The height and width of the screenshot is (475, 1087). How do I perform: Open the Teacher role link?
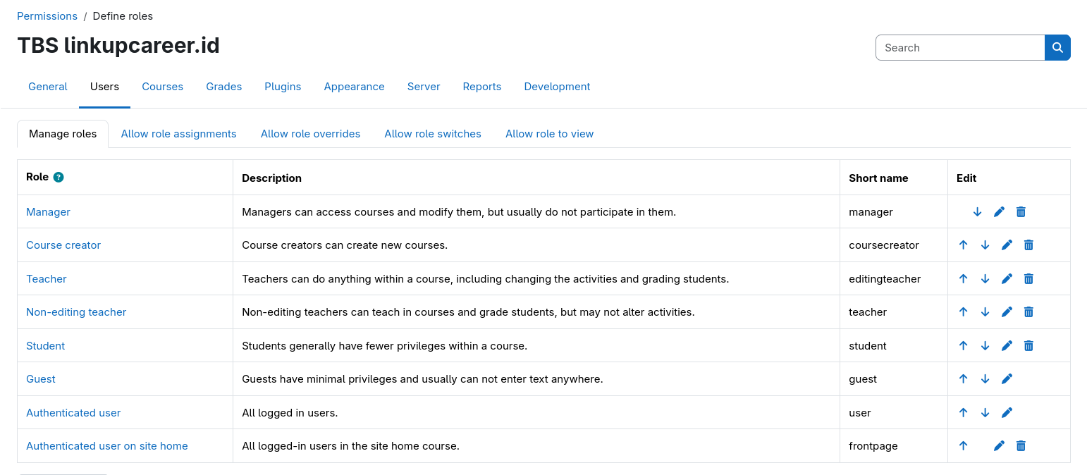(47, 279)
